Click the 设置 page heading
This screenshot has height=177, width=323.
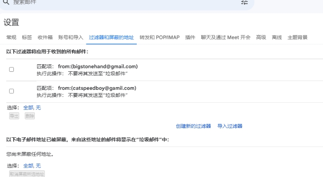pos(11,23)
